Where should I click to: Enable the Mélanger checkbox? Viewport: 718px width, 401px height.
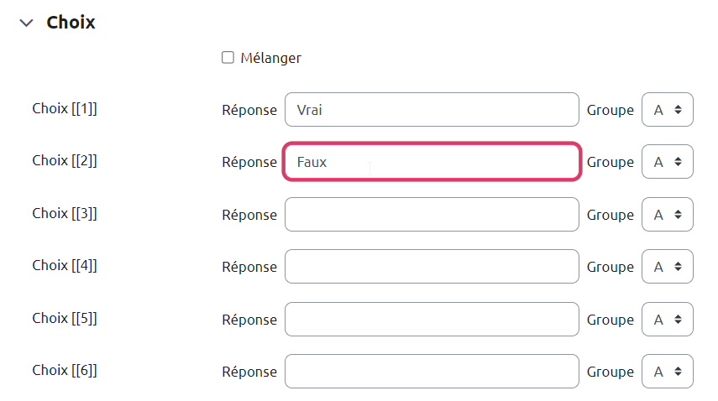(x=228, y=58)
